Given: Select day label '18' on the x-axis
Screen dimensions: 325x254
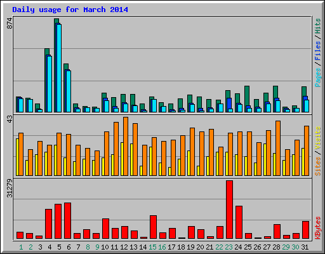Looking at the screenshot, I should (x=181, y=247).
